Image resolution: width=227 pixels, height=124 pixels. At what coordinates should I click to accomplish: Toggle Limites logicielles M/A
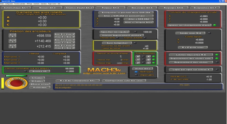tap(191, 55)
